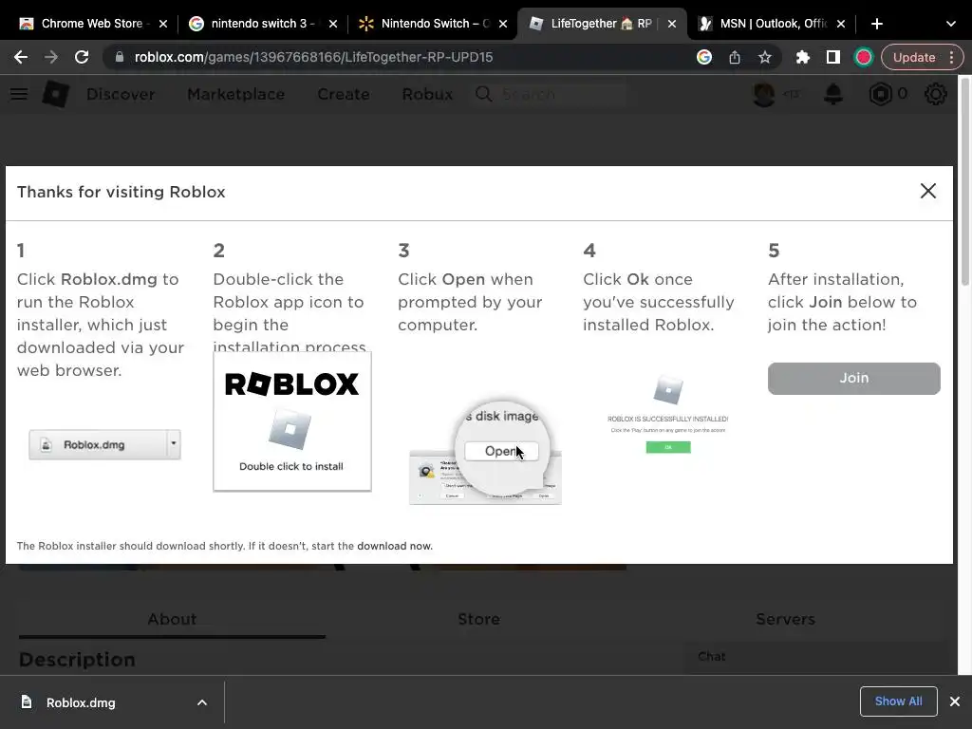Open the Robux menu item
972x729 pixels.
[427, 94]
